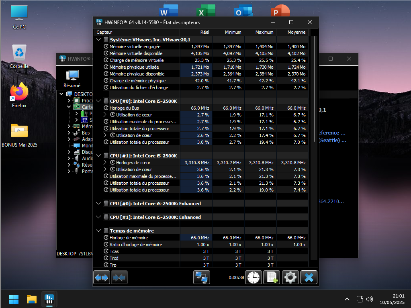
Task: Collapse the CPU [#0]: Intel Core i5-2500K section
Action: point(98,101)
